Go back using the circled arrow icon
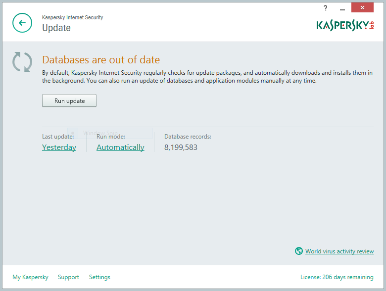The image size is (386, 291). (22, 23)
